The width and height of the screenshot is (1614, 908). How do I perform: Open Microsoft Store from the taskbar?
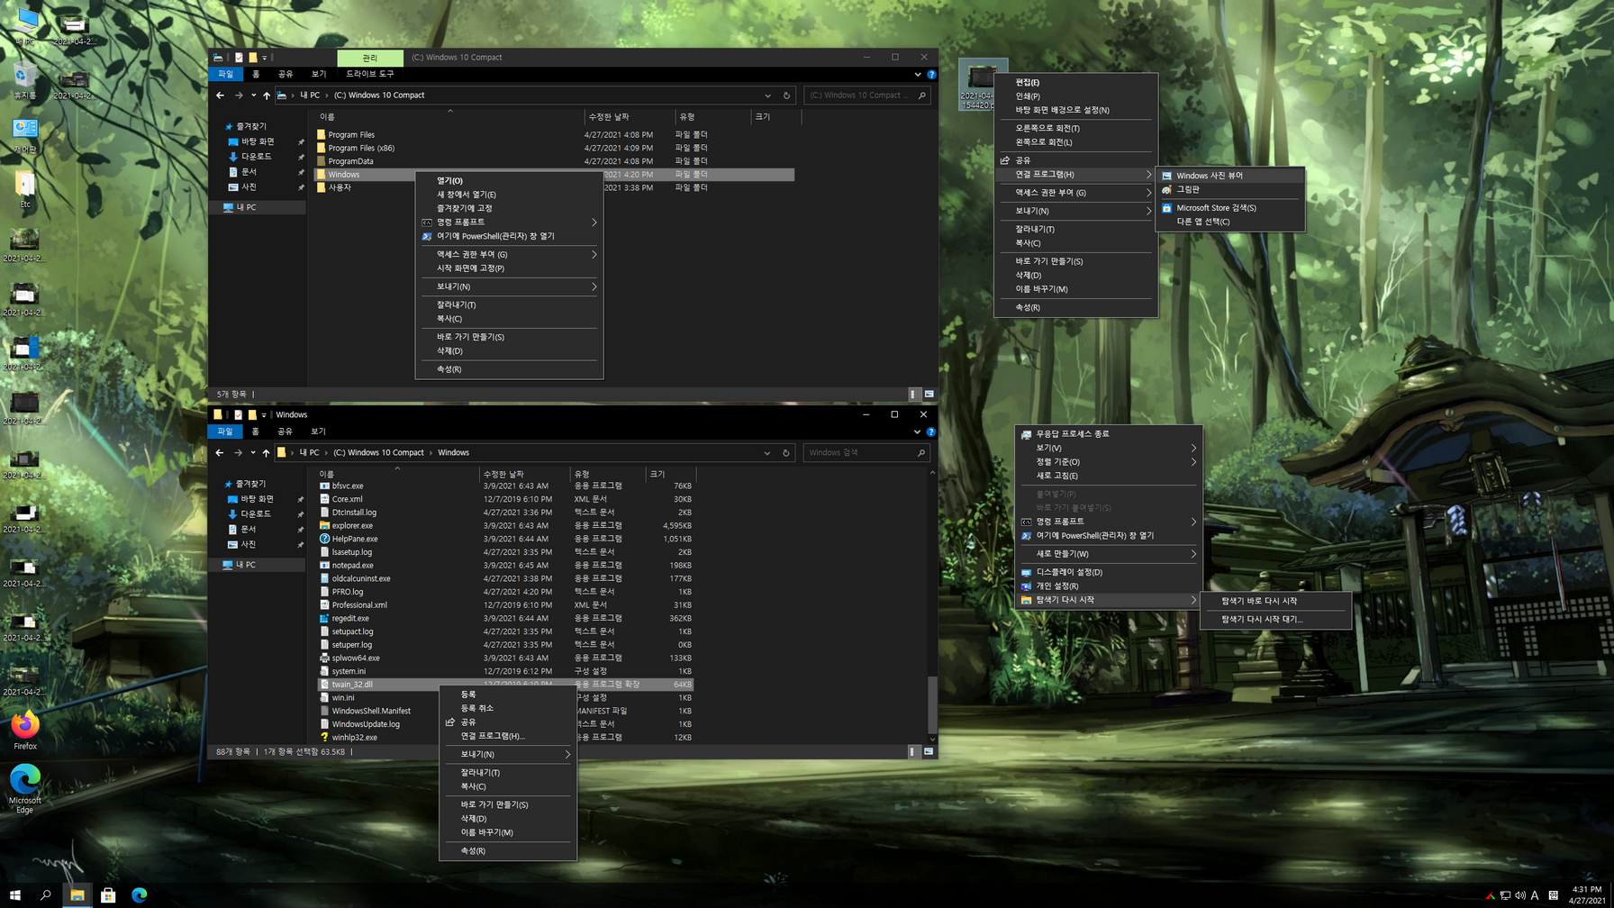[x=108, y=895]
